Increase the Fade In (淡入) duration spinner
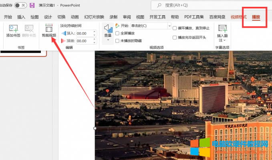Image resolution: width=272 pixels, height=160 pixels. pos(95,32)
